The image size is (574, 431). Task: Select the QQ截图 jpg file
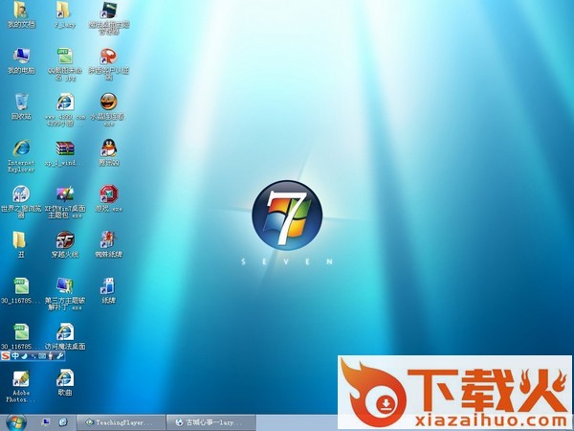tap(65, 56)
